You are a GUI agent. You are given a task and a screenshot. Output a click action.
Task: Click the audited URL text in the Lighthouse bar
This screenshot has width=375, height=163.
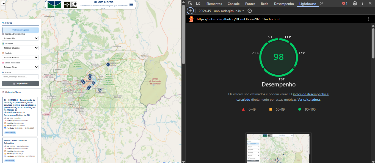coord(239,19)
